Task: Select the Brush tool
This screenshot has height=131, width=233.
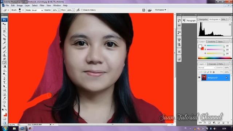Action: pos(4,52)
